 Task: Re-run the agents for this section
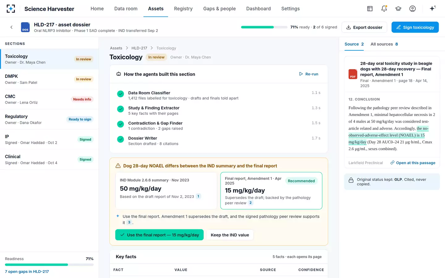309,74
